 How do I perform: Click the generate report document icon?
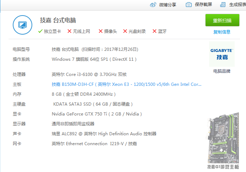coord(223,5)
